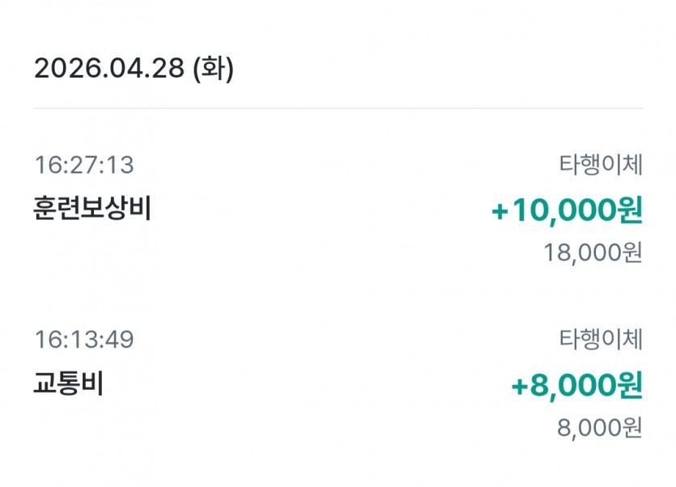Screen dimensions: 676x487
Task: Click the gray 8,000원 balance
Action: coord(599,427)
